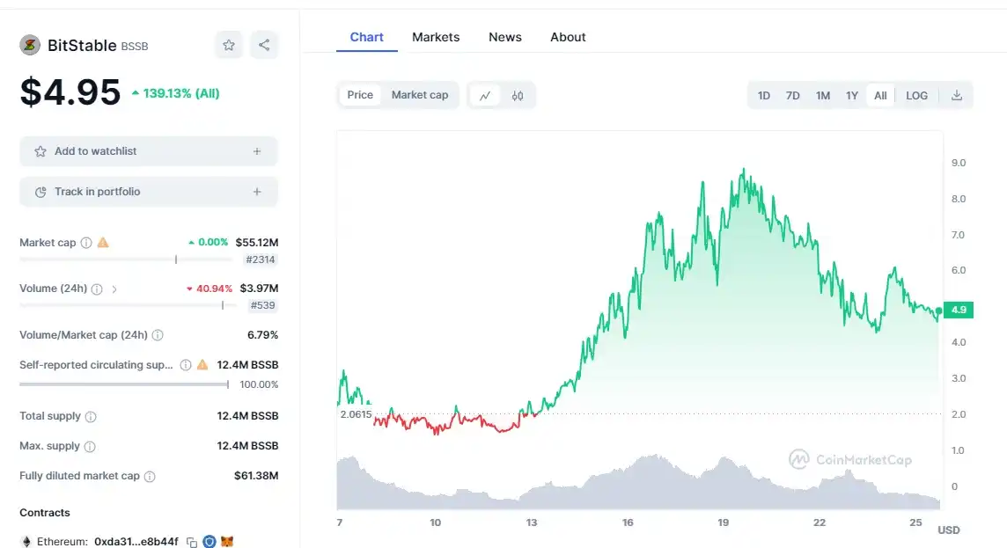The height and width of the screenshot is (548, 1007).
Task: Expand Track in portfolio plus button
Action: pos(257,192)
